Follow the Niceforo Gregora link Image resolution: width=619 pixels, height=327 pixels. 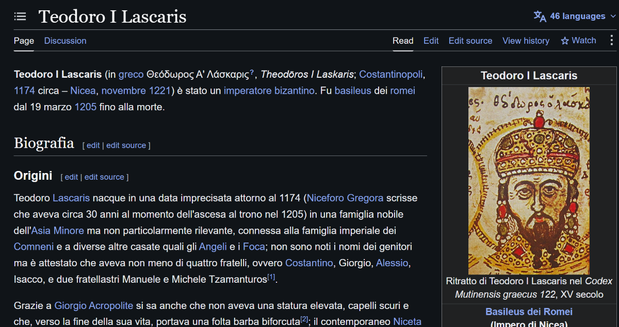(345, 198)
